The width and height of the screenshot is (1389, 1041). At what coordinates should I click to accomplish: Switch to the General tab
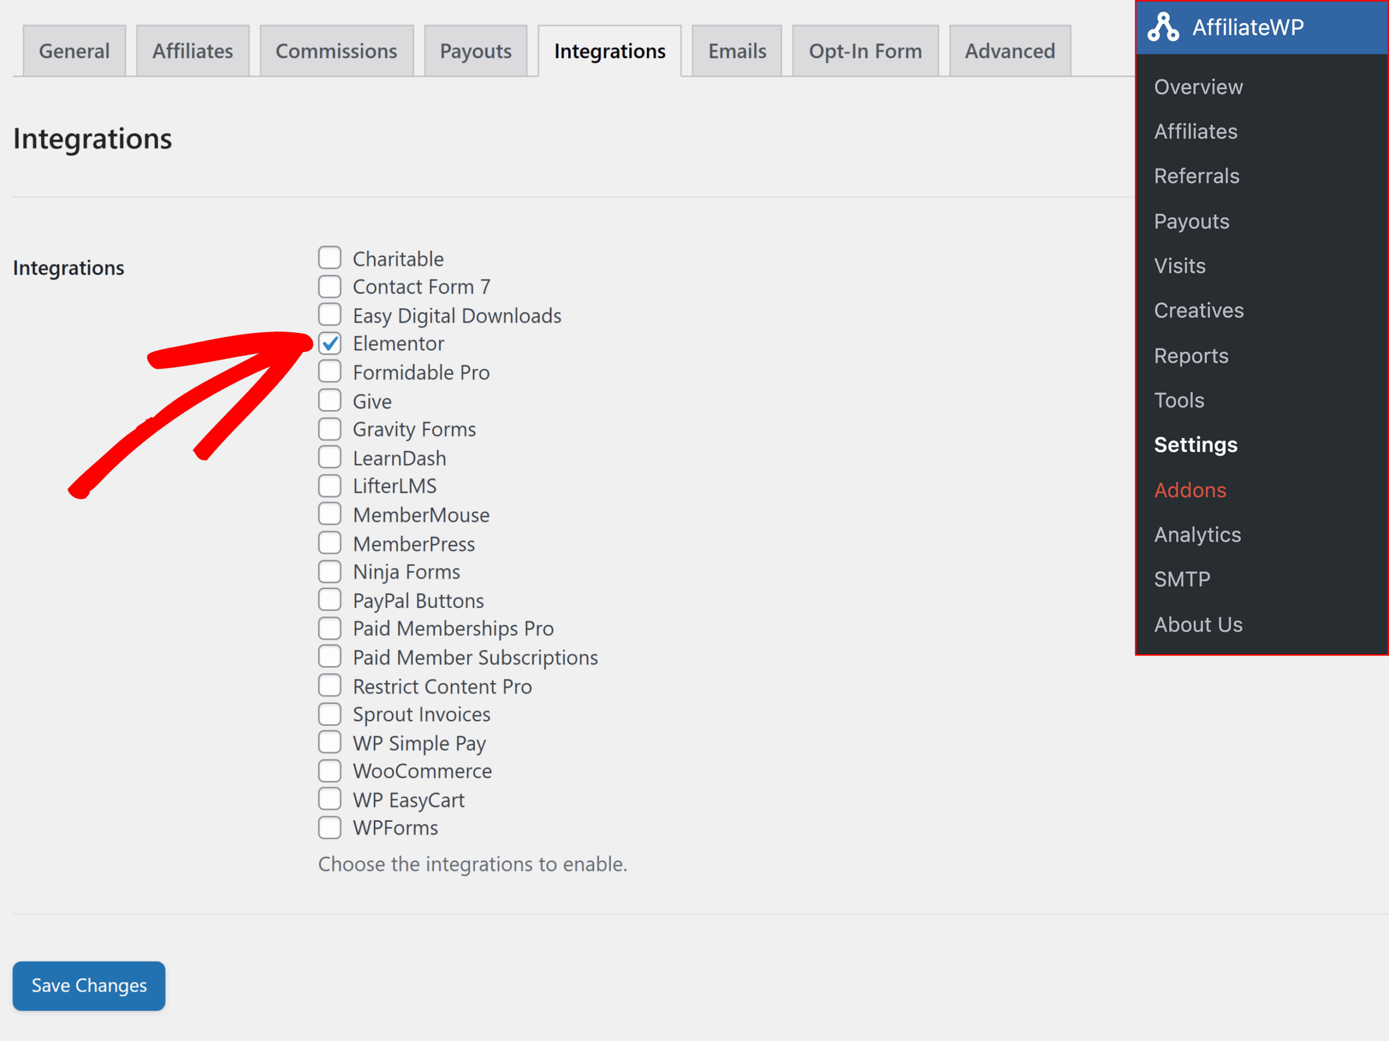point(74,51)
